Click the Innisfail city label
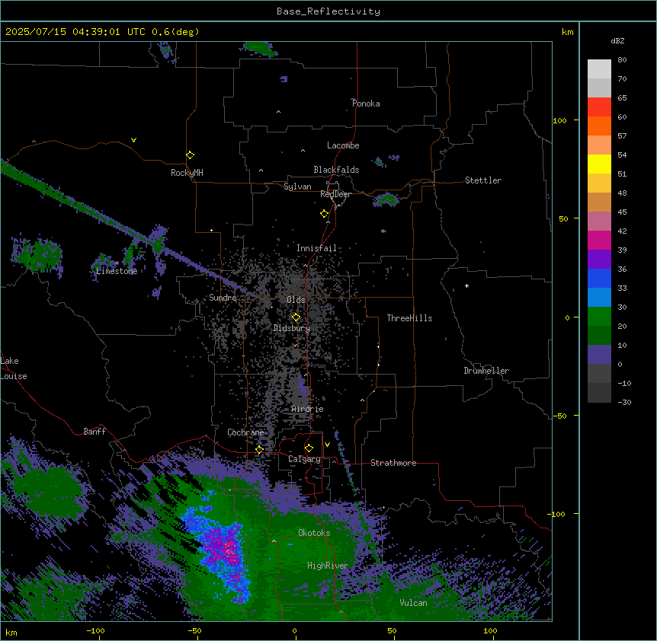Viewport: 657px width, 641px height. coord(316,248)
